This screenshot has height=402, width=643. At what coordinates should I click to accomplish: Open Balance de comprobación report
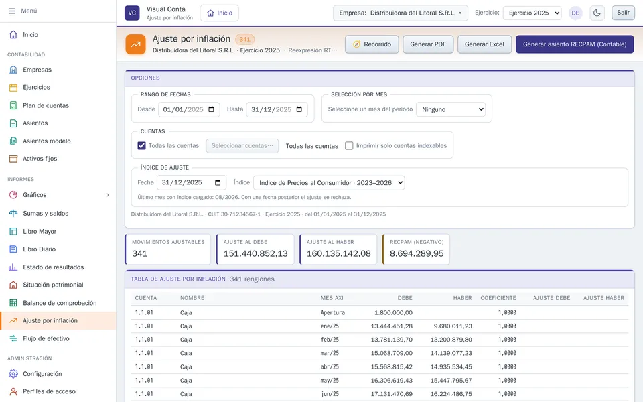click(x=58, y=303)
